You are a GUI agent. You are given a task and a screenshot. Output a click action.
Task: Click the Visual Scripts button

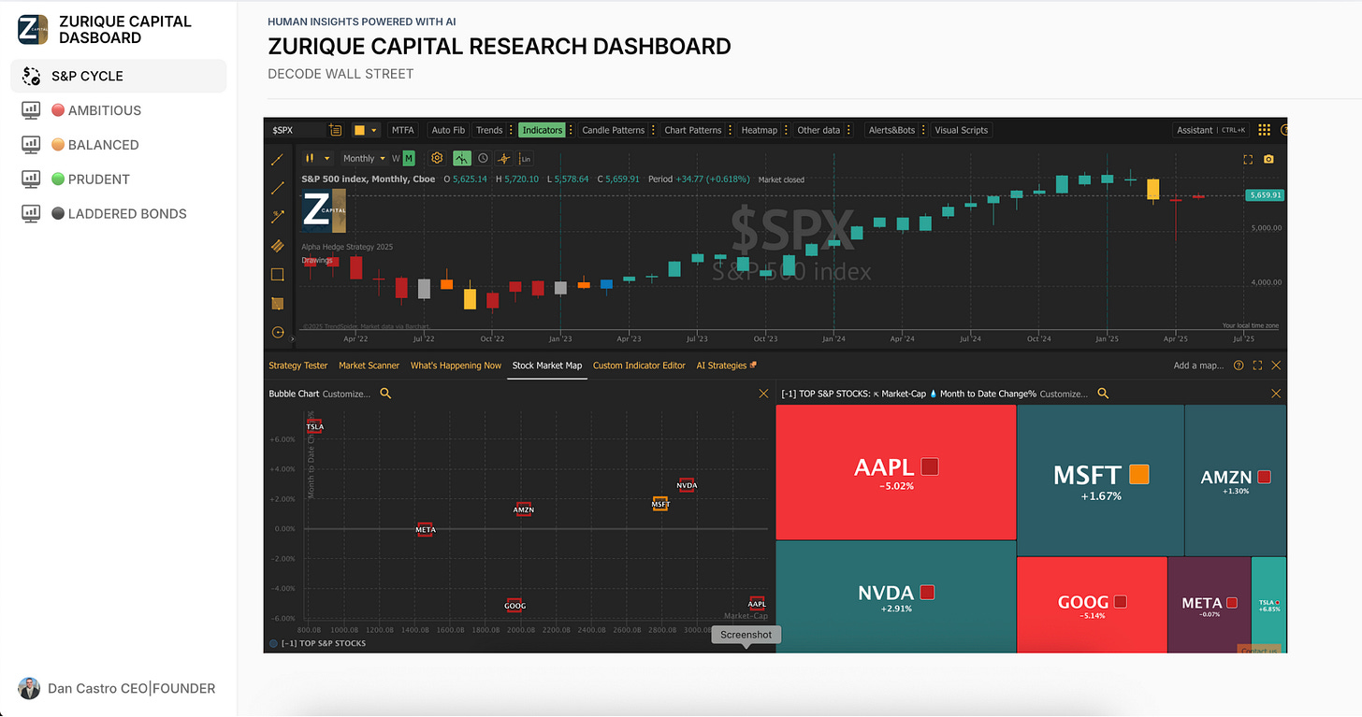coord(962,130)
